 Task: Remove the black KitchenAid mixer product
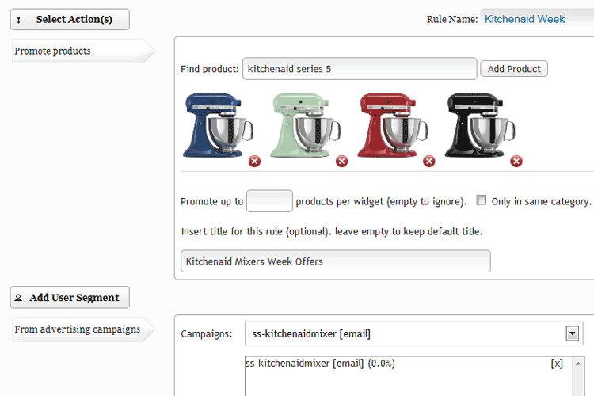point(516,161)
